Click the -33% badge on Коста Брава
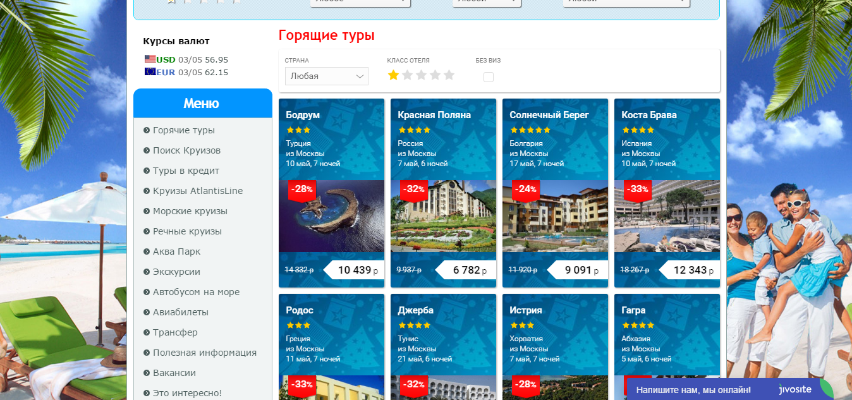The height and width of the screenshot is (400, 852). click(x=638, y=190)
